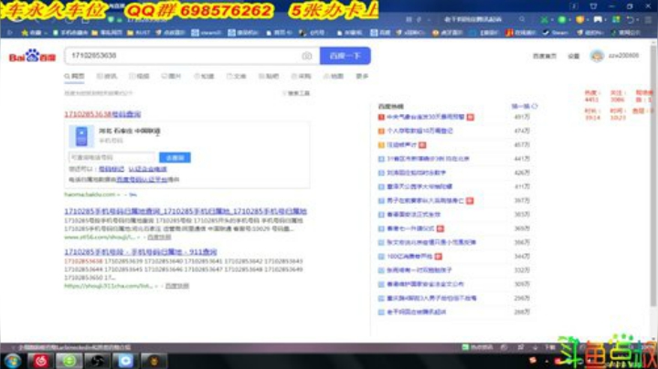
Task: Expand the 更多 more search categories
Action: pyautogui.click(x=362, y=77)
